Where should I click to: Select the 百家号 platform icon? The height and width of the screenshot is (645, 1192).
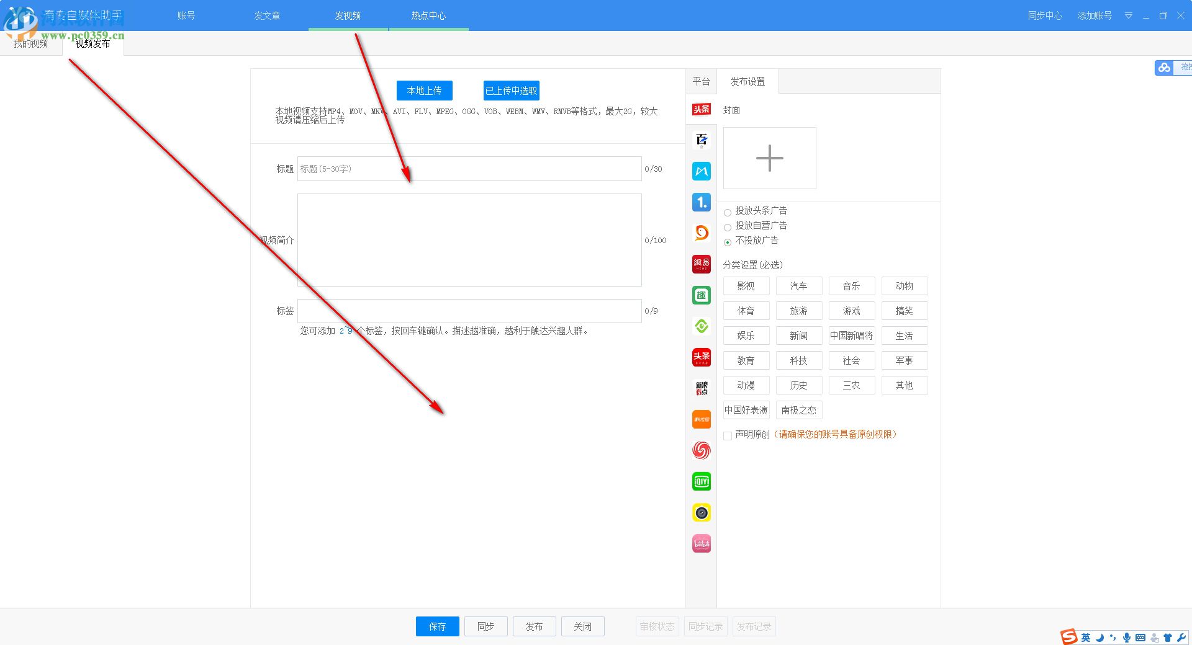pos(701,141)
